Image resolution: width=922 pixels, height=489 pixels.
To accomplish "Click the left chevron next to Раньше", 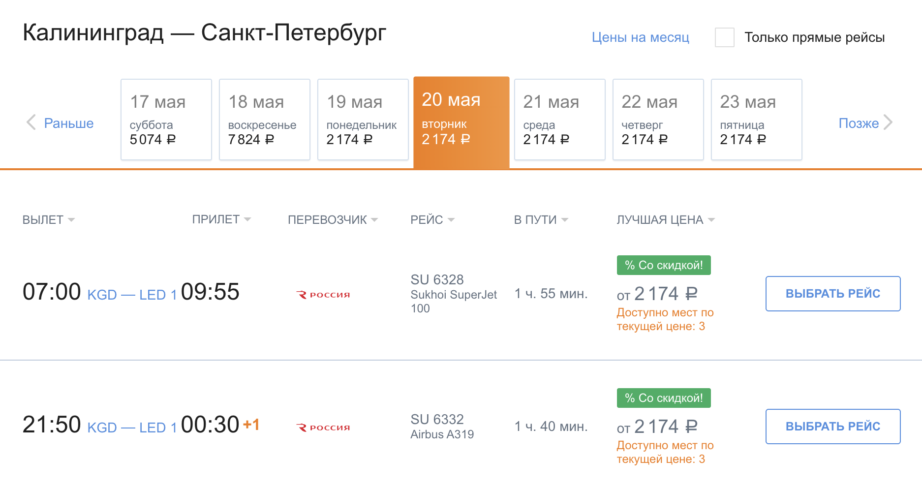I will (x=31, y=122).
